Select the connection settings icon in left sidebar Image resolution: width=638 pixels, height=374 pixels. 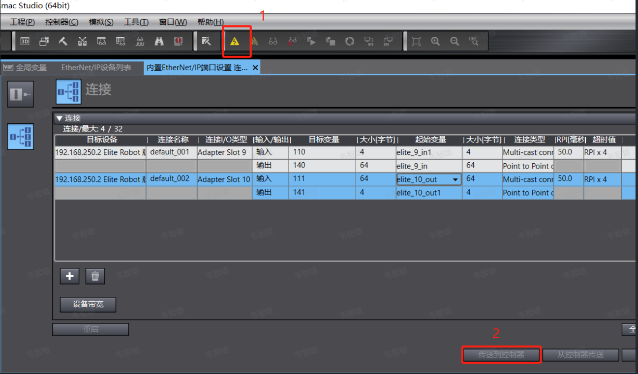pyautogui.click(x=21, y=136)
